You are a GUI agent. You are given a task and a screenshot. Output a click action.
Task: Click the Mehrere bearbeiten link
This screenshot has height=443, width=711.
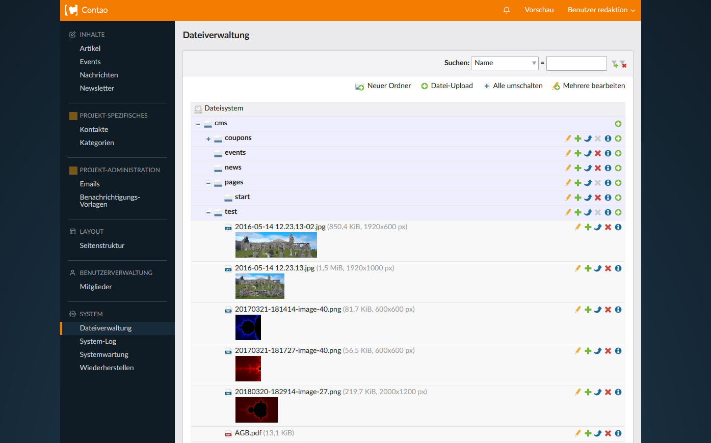pyautogui.click(x=589, y=86)
